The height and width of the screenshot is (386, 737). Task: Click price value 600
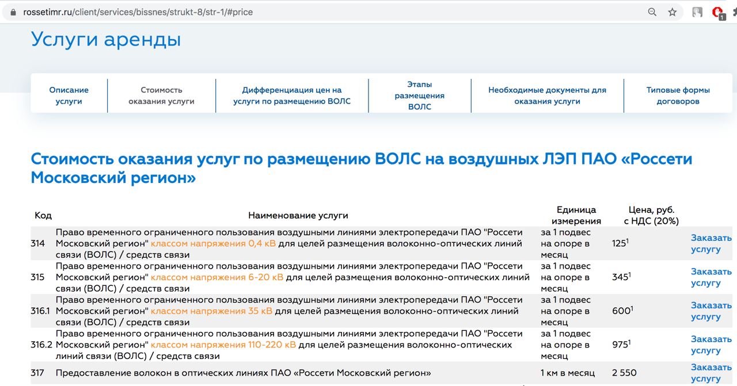click(x=621, y=311)
